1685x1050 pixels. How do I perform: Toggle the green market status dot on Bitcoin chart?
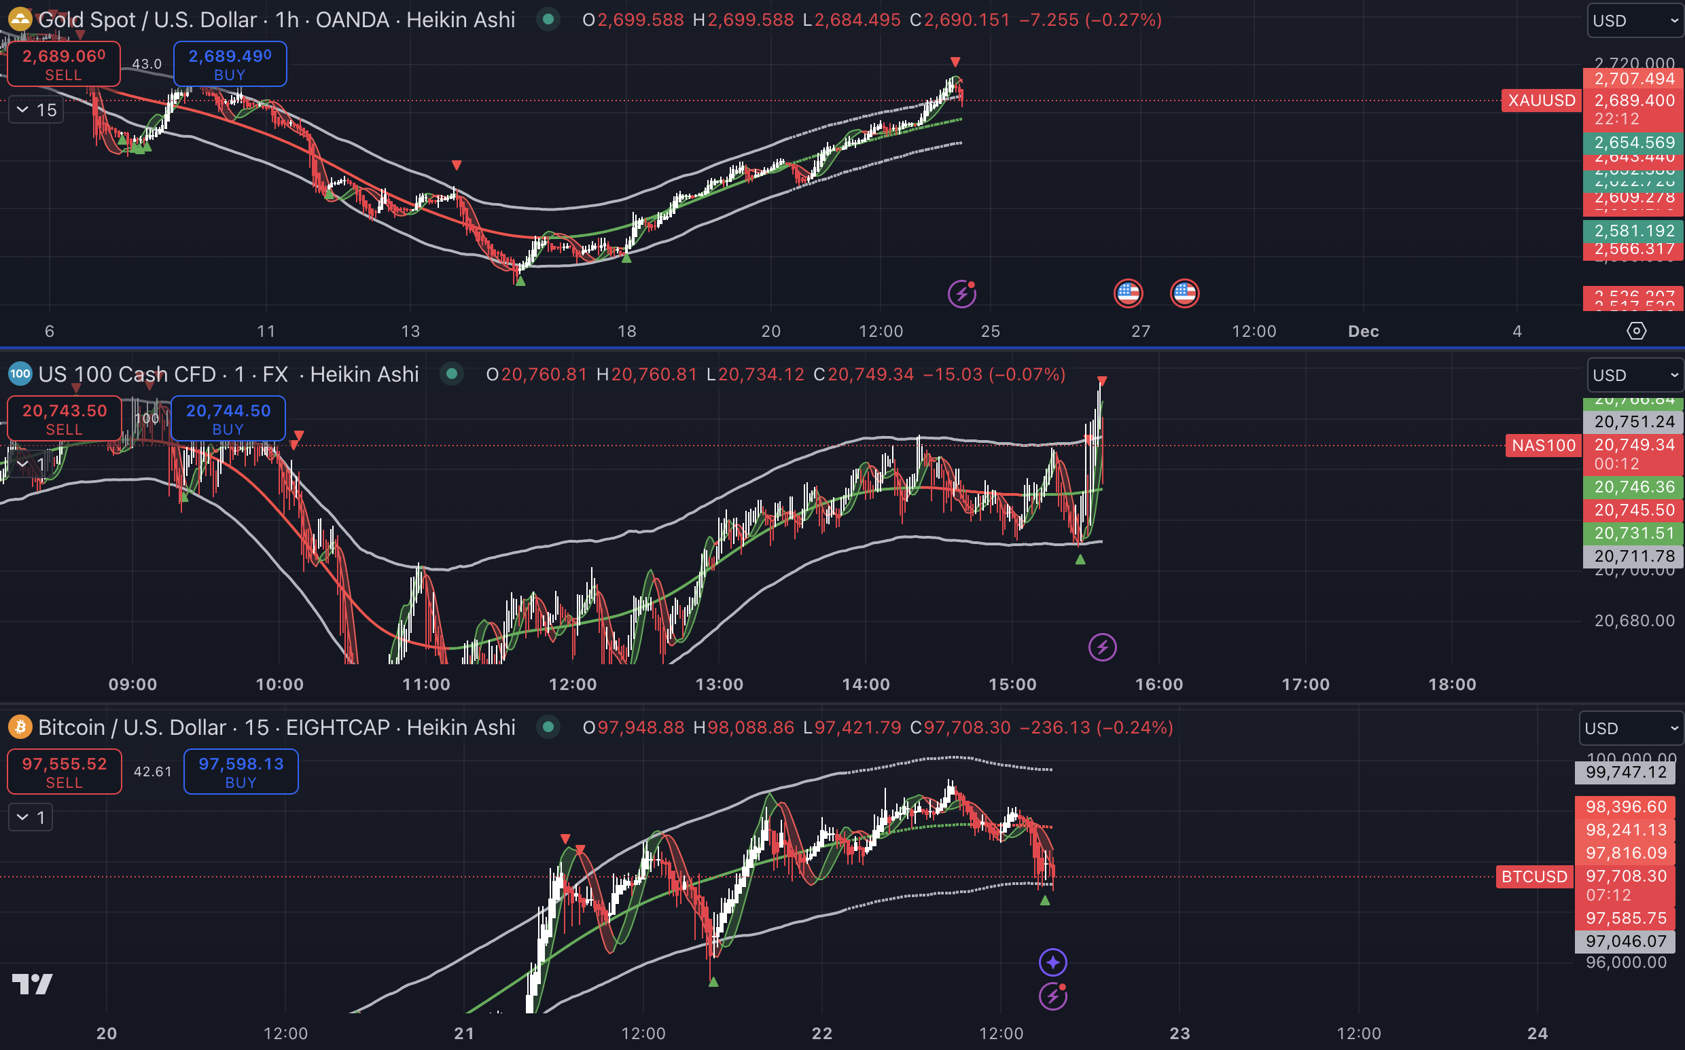(x=549, y=727)
